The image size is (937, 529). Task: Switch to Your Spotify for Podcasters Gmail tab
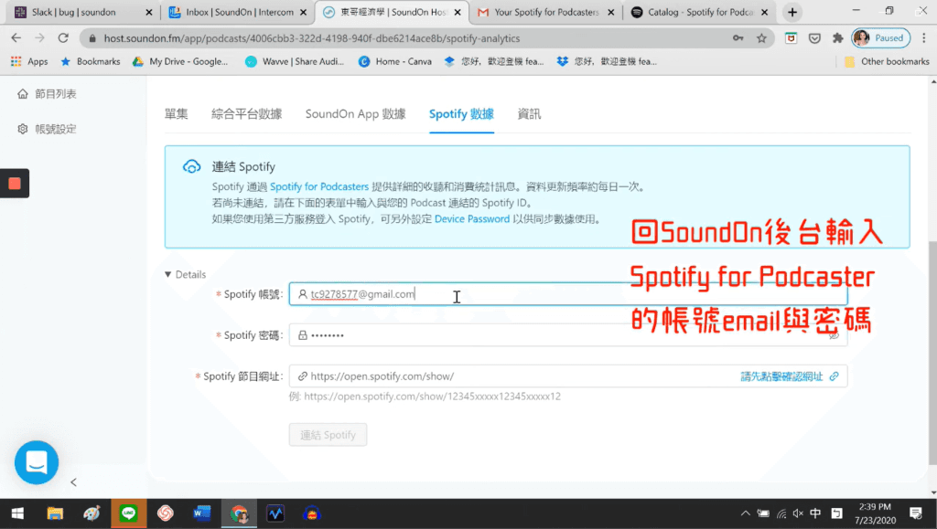pos(547,12)
